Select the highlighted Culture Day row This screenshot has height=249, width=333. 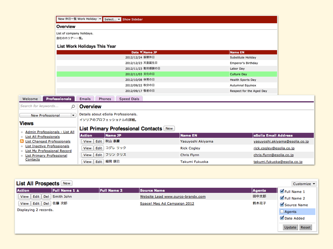166,74
